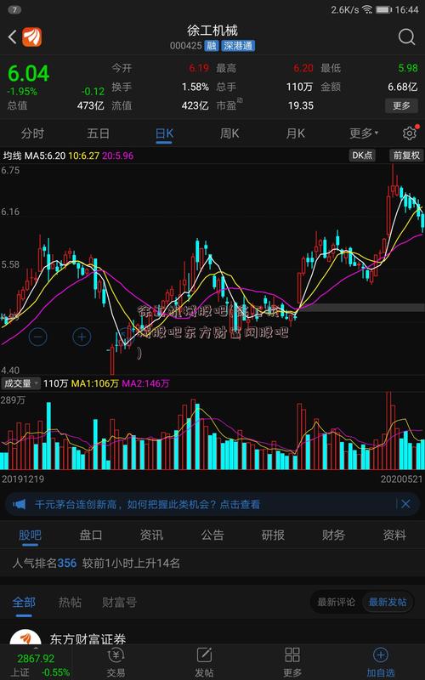Tap chart end date 20200521
Image resolution: width=425 pixels, height=680 pixels.
point(401,479)
